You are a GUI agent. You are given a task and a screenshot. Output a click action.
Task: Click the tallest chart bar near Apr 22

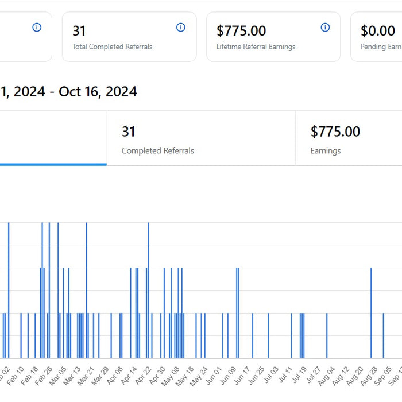point(148,287)
